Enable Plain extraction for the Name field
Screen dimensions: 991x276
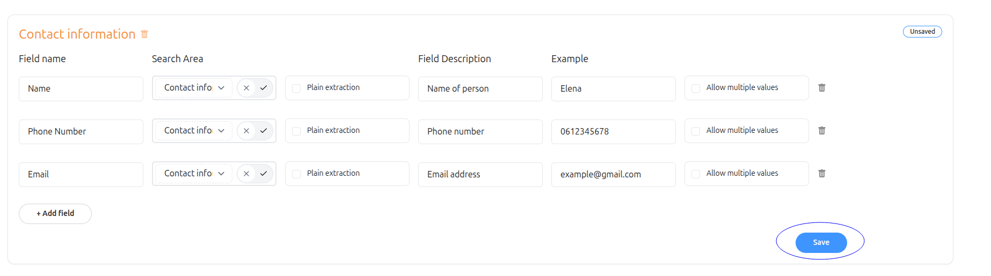point(296,88)
